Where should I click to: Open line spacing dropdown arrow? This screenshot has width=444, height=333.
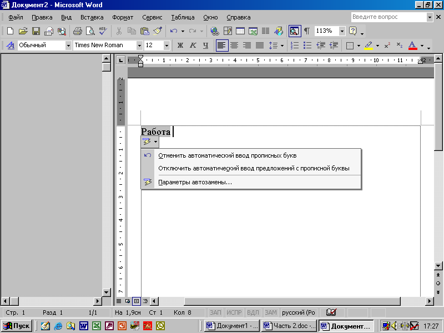click(282, 46)
